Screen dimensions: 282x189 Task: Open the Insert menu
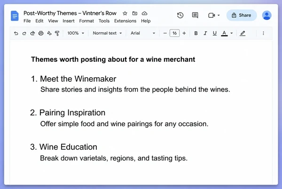(x=69, y=21)
